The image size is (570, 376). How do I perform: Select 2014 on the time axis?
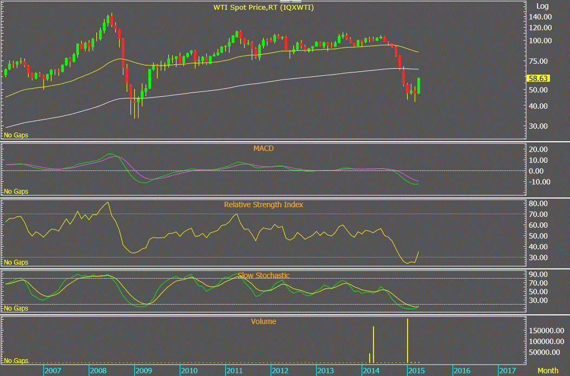coord(371,371)
